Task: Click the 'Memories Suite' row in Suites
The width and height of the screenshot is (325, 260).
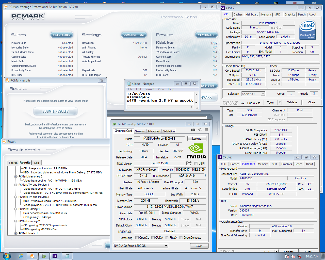Action: point(42,47)
